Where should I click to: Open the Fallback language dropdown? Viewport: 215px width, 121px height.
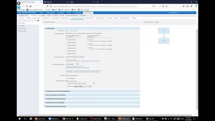click(86, 83)
